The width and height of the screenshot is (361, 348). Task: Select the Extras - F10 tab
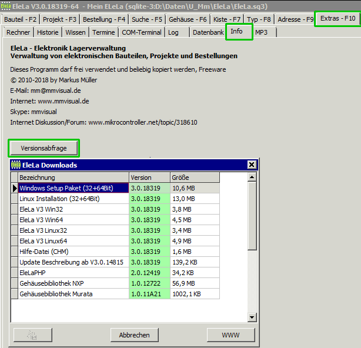click(337, 18)
